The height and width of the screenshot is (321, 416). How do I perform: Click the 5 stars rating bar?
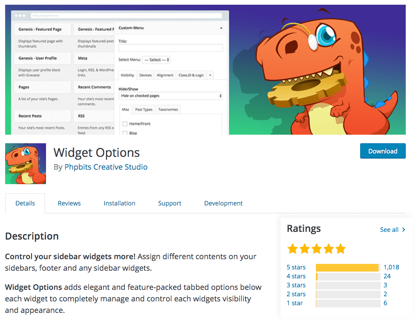[347, 267]
